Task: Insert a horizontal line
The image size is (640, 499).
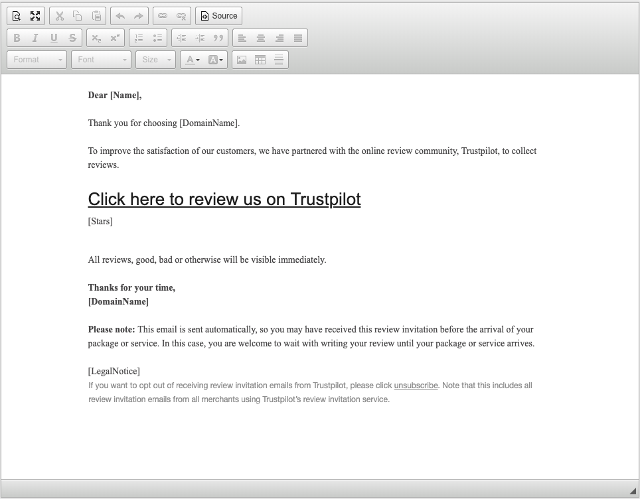Action: (279, 60)
